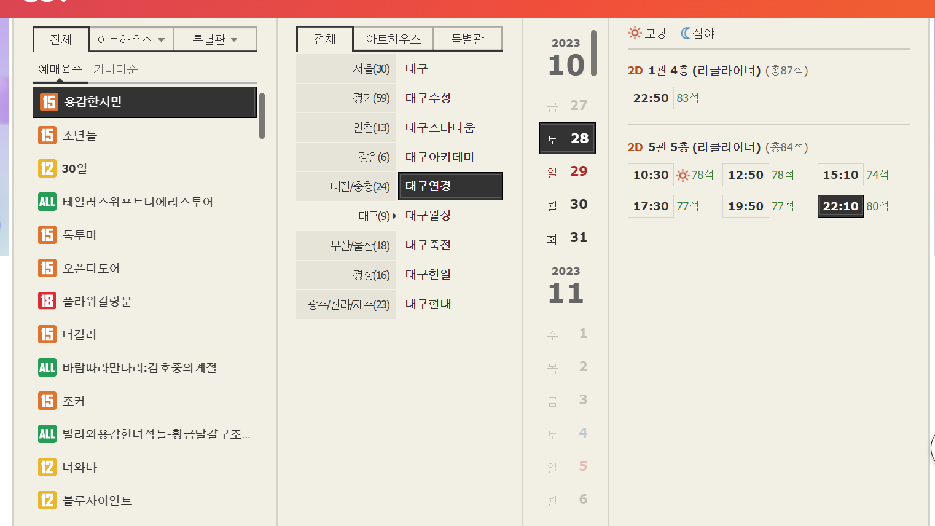
Task: Pick Tuesday the 31st date
Action: click(x=568, y=238)
